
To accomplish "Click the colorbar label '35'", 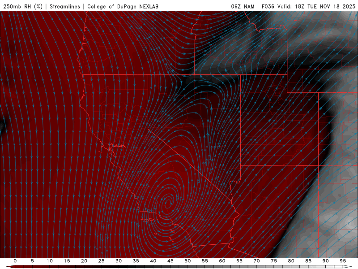I will [x=136, y=261].
